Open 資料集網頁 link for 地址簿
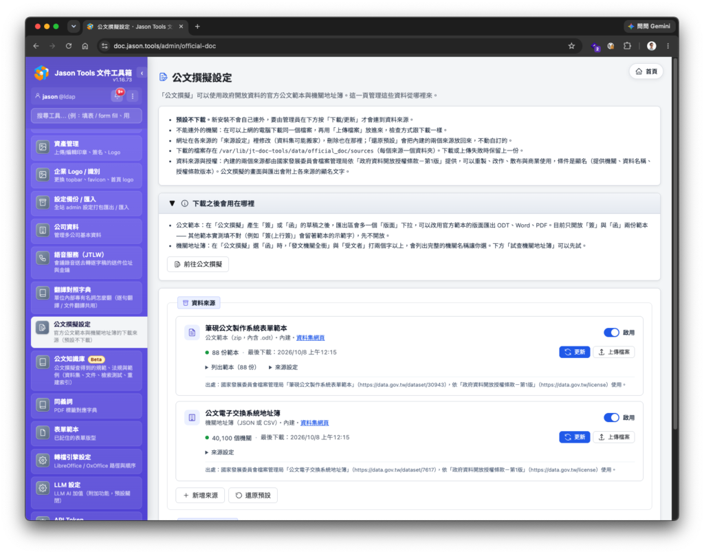The width and height of the screenshot is (704, 554). point(314,423)
